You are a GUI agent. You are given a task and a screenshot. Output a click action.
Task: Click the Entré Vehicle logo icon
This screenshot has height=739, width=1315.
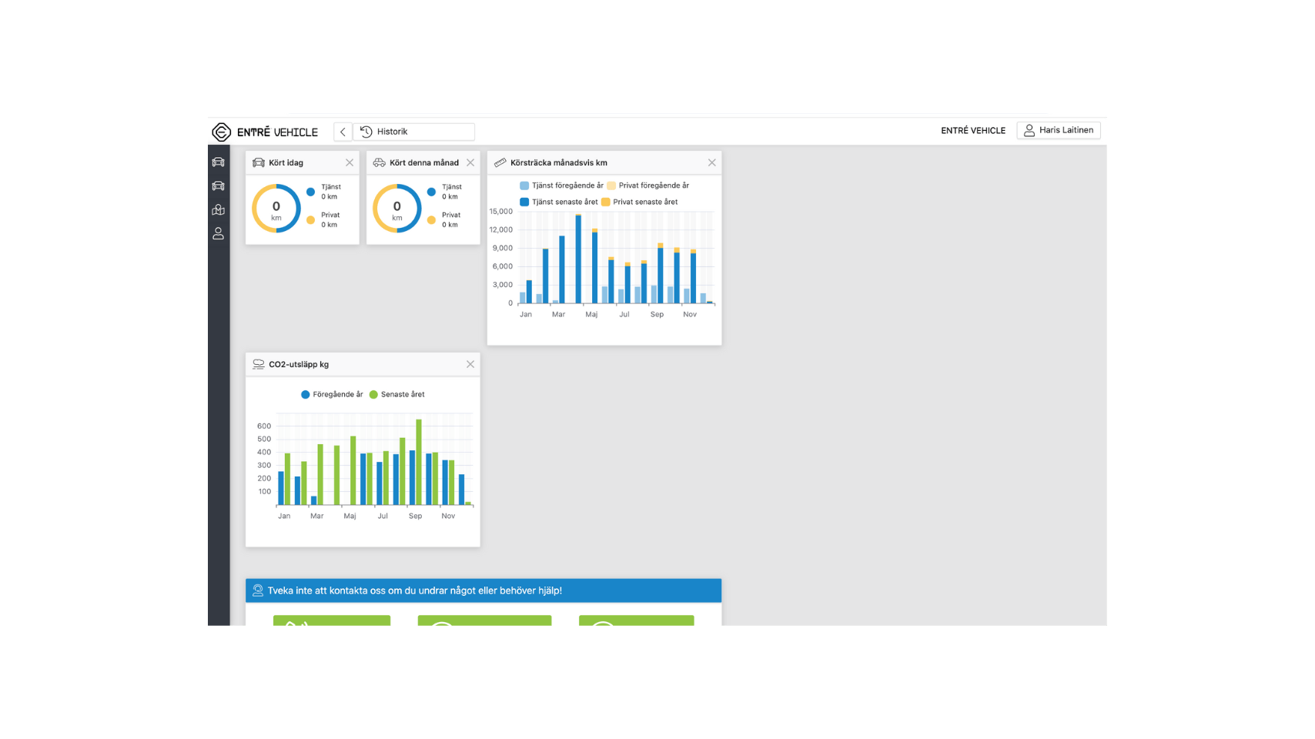pyautogui.click(x=221, y=132)
